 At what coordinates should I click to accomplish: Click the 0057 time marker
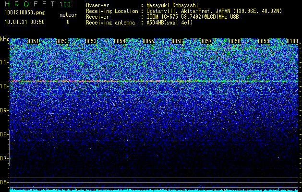coord(206,41)
